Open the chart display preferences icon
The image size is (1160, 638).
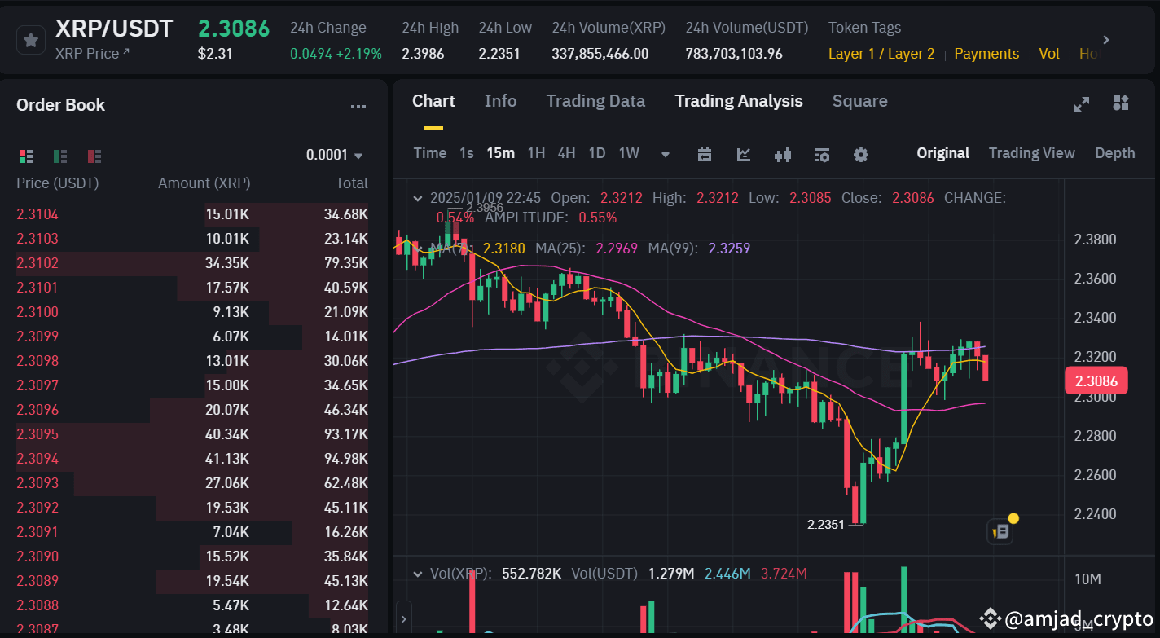[822, 155]
